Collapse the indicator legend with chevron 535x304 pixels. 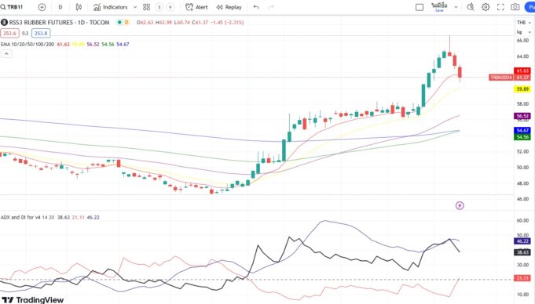pos(6,54)
